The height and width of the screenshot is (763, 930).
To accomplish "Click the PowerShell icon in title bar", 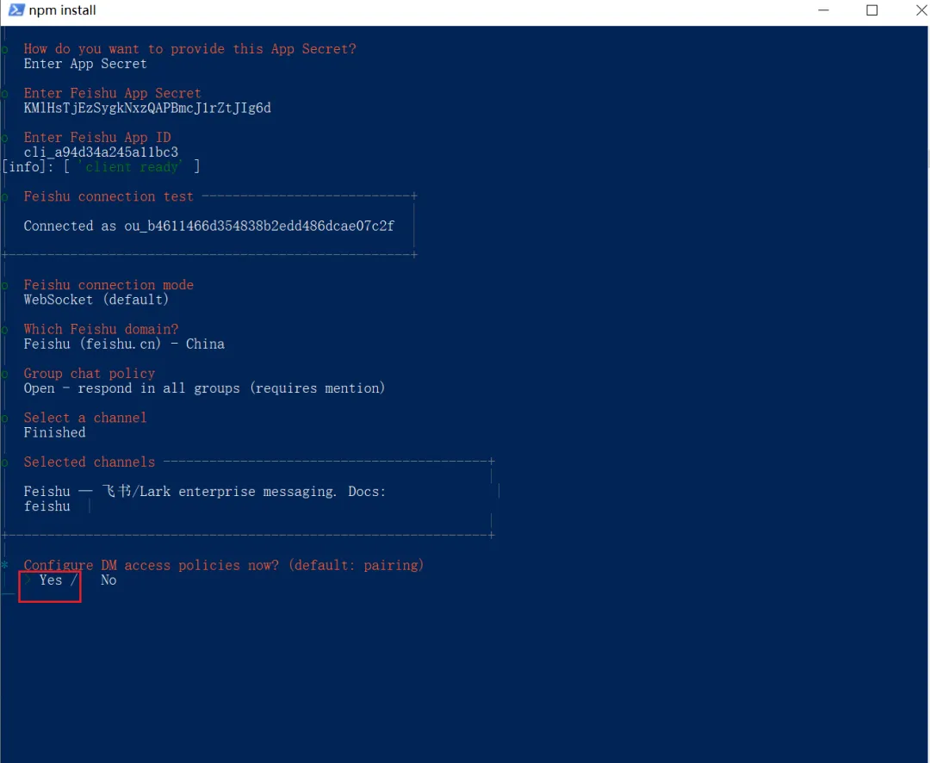I will pyautogui.click(x=15, y=10).
